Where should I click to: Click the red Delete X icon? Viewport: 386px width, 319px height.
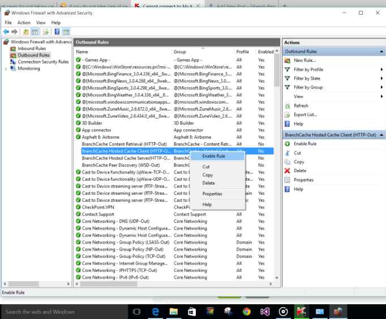pos(288,171)
